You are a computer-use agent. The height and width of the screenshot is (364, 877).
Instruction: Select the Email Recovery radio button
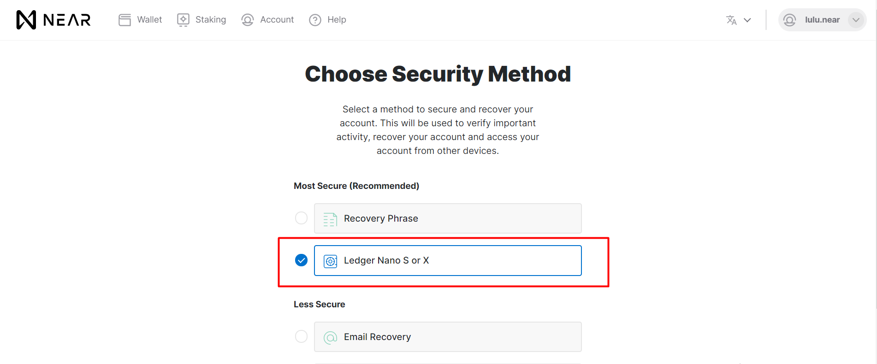coord(301,336)
